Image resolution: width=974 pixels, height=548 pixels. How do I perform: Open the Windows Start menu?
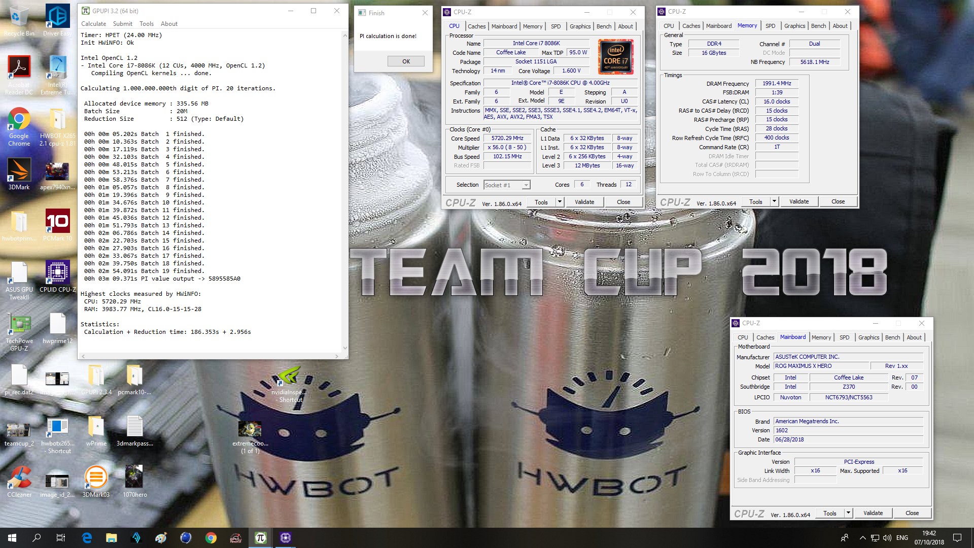point(12,538)
